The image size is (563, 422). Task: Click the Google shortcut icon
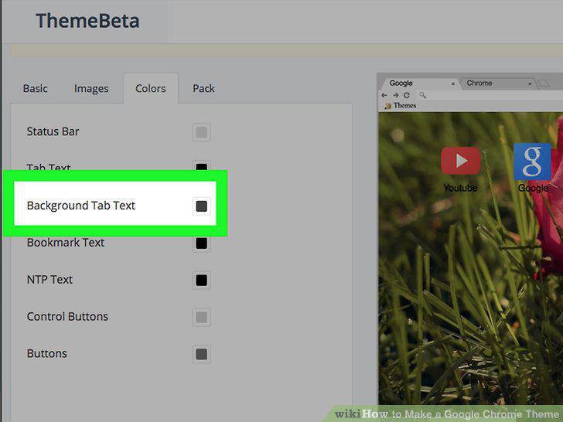click(533, 162)
